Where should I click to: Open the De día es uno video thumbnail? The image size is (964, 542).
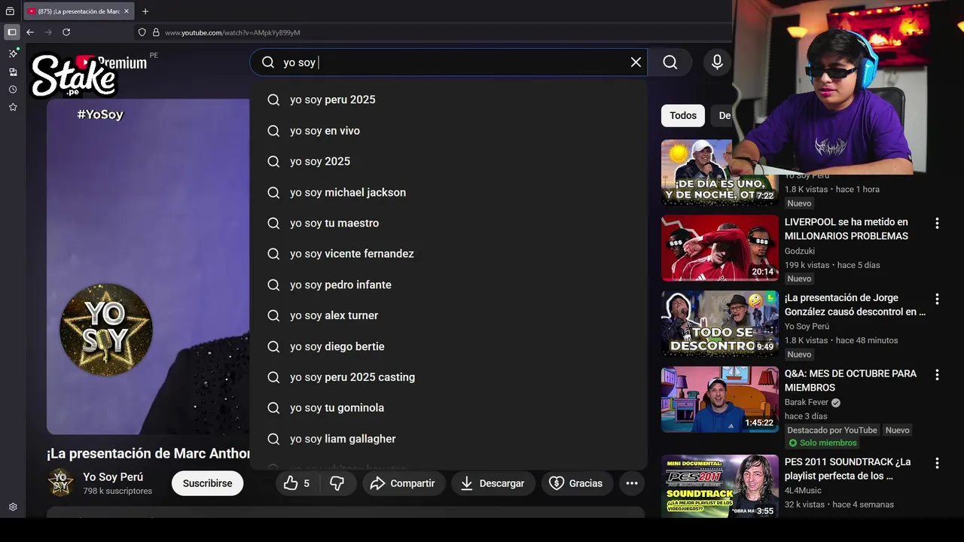[720, 172]
